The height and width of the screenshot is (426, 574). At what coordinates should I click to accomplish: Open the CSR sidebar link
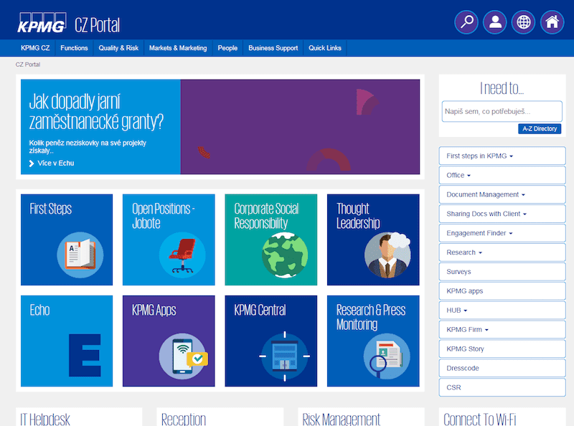[502, 387]
